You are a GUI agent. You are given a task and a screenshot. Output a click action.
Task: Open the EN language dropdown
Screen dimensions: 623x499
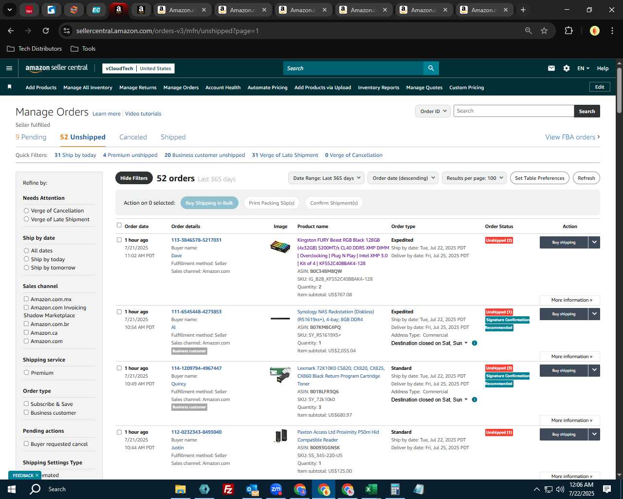[x=583, y=68]
